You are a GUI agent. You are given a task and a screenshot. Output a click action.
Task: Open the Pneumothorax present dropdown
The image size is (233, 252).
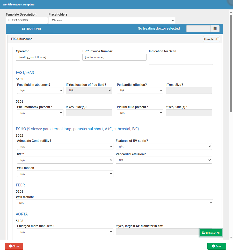click(40, 113)
